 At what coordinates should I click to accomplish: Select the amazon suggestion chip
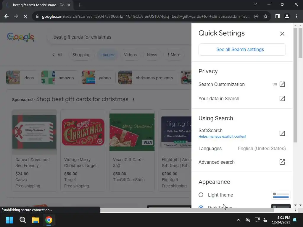59,78
